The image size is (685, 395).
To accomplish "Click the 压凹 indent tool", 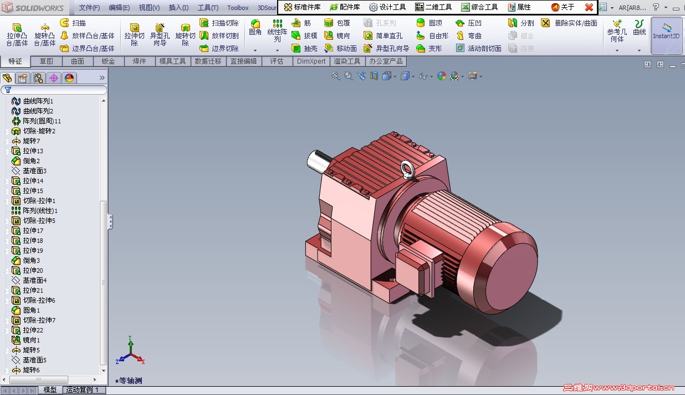I will point(468,23).
